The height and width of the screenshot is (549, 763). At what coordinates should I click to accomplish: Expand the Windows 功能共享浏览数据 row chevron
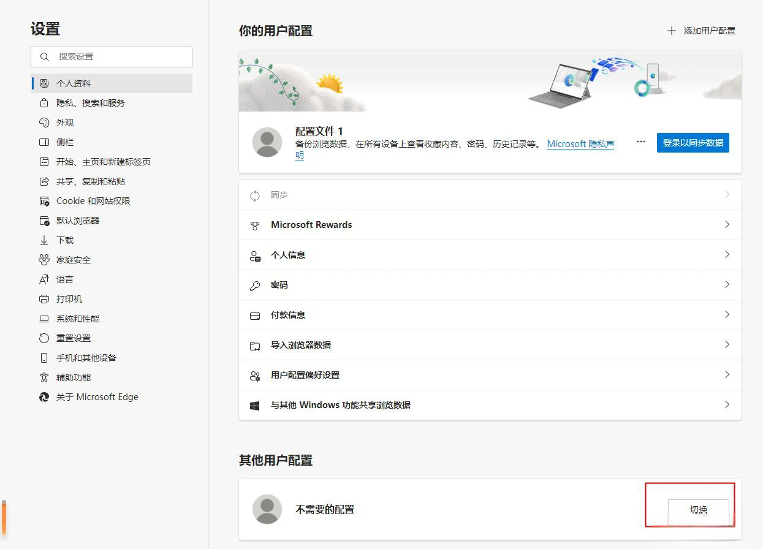[x=727, y=404]
